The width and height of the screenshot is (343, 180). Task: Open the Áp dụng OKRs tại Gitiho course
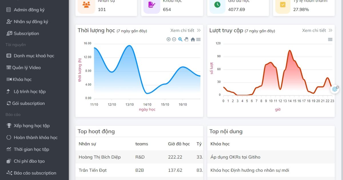235,157
